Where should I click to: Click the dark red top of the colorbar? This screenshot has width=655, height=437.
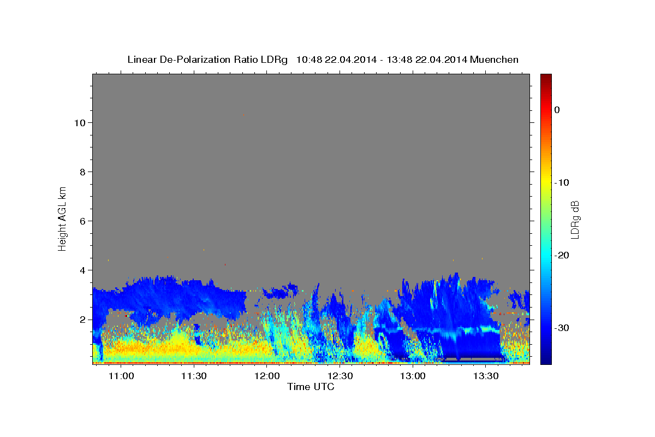(x=546, y=79)
